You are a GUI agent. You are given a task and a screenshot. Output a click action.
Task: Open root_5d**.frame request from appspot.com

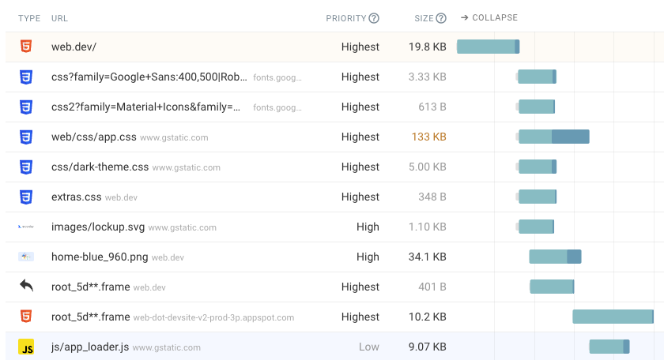click(x=91, y=317)
